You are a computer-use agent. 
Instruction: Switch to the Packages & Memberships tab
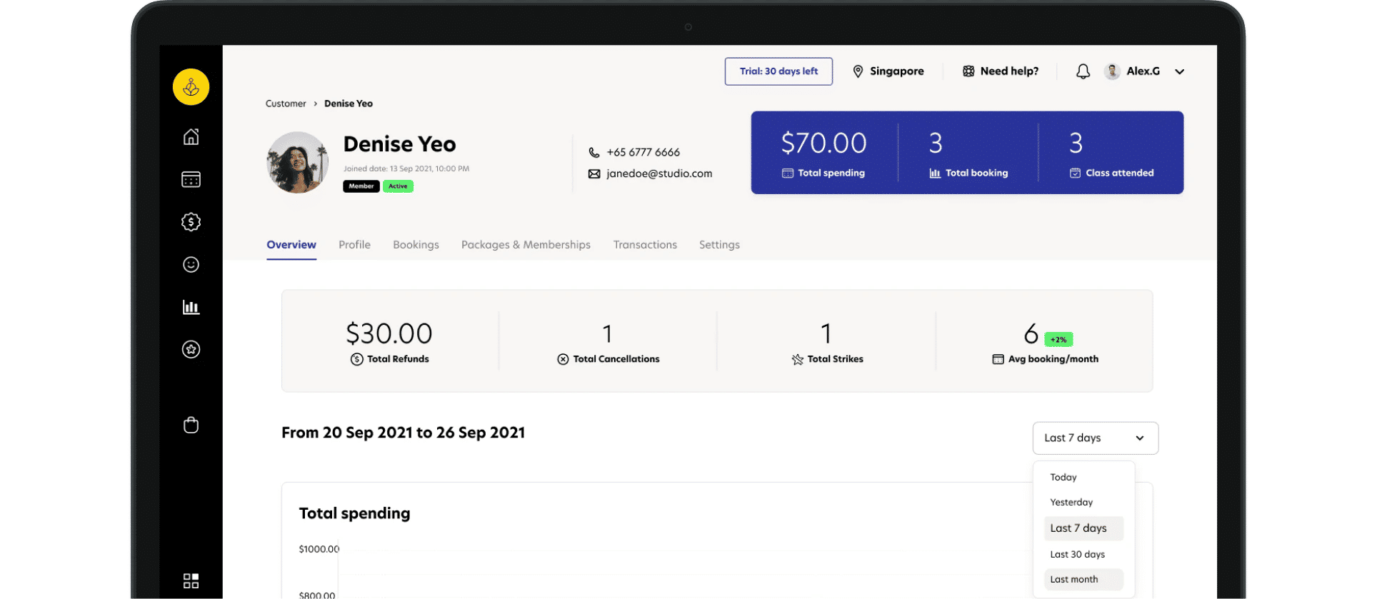(526, 245)
